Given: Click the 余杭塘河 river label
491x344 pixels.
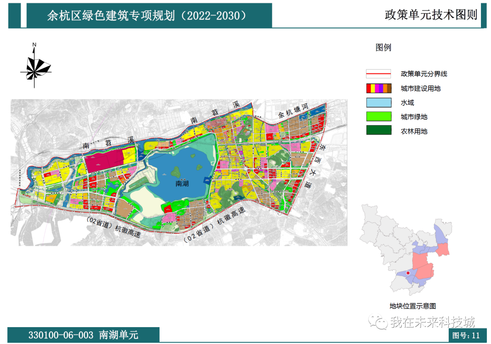Looking at the screenshot, I should point(293,111).
